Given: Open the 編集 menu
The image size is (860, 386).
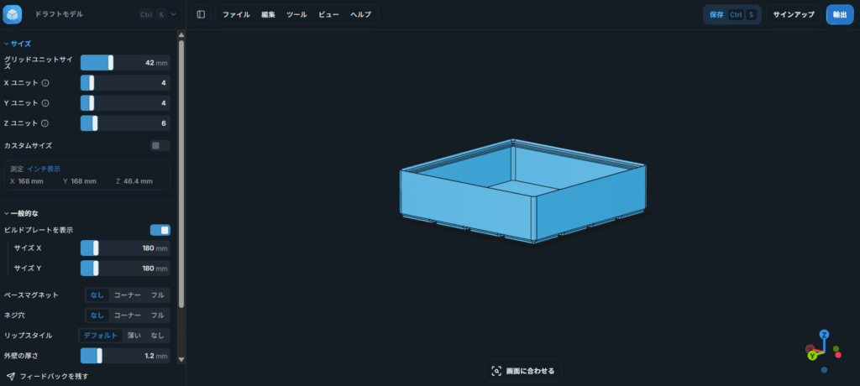Looking at the screenshot, I should pos(268,15).
